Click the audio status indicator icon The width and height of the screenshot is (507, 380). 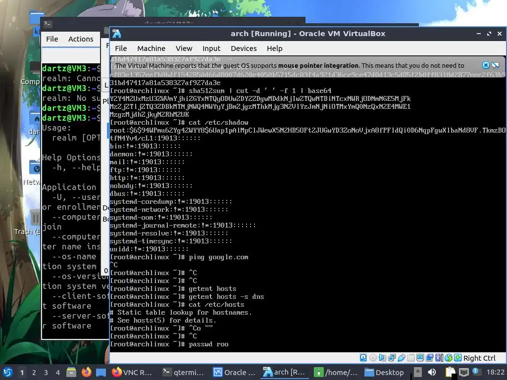point(382,358)
